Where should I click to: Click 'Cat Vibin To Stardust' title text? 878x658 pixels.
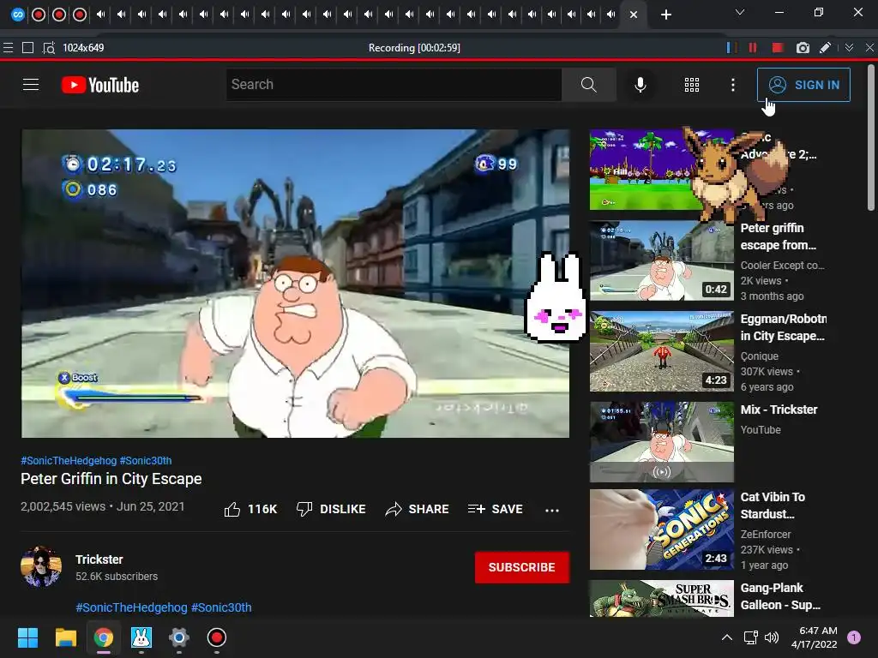773,505
